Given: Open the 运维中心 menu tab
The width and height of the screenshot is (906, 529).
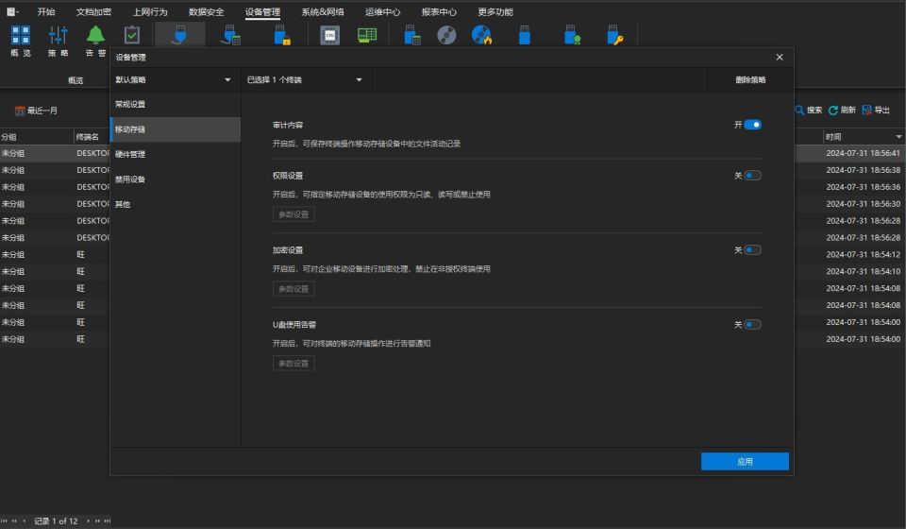Looking at the screenshot, I should 382,11.
